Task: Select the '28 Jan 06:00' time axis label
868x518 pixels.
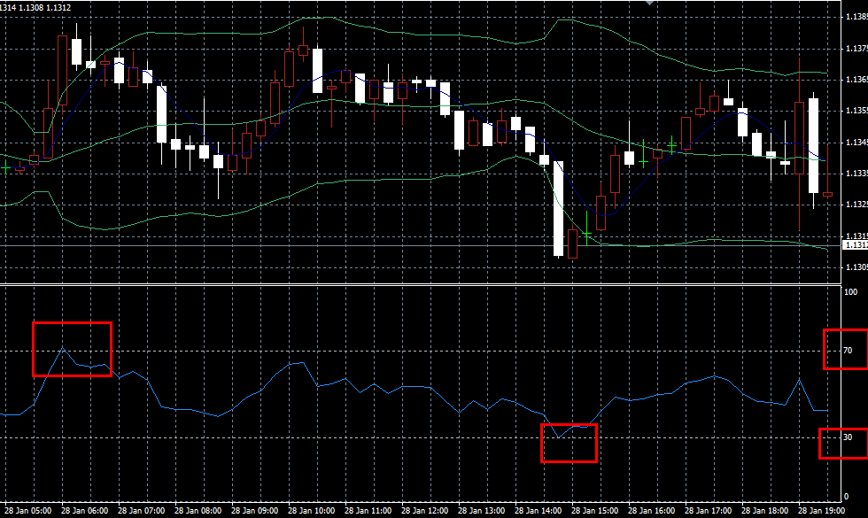Action: point(85,510)
